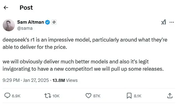Open the three-dot more options menu

[172, 22]
